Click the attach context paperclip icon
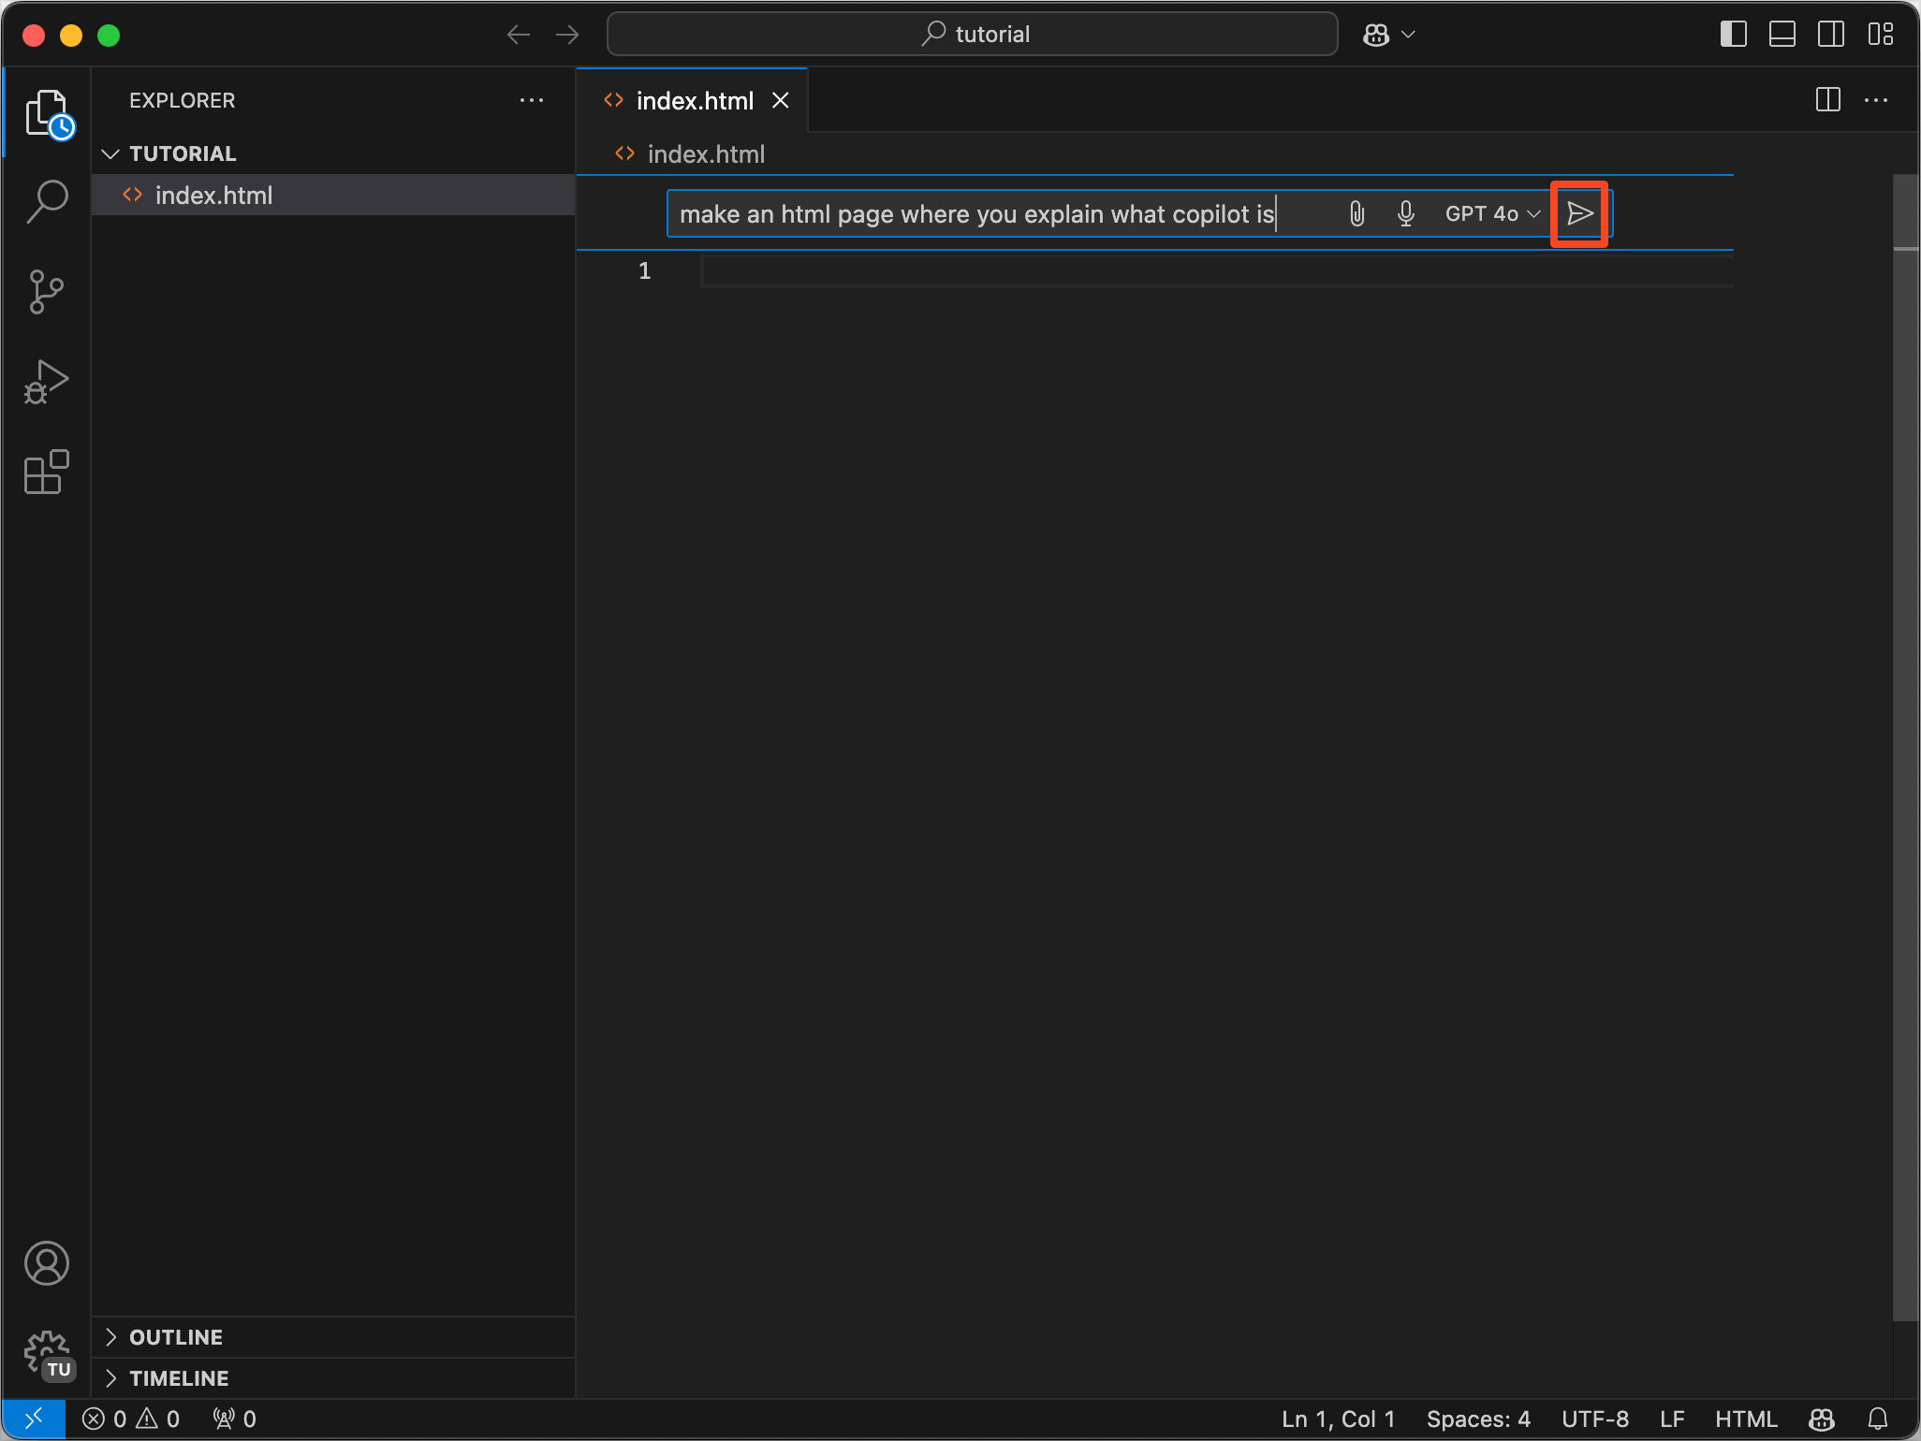The width and height of the screenshot is (1921, 1441). [1356, 214]
